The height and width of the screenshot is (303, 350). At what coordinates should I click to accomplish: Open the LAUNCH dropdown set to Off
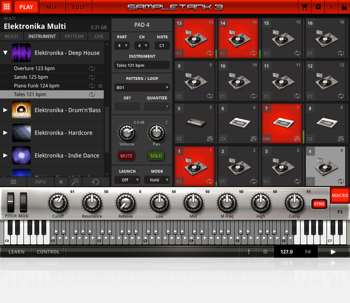coord(127,180)
